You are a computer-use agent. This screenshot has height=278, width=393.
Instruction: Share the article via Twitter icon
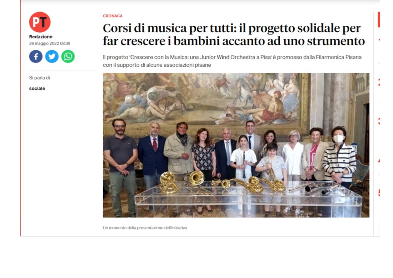click(x=52, y=56)
